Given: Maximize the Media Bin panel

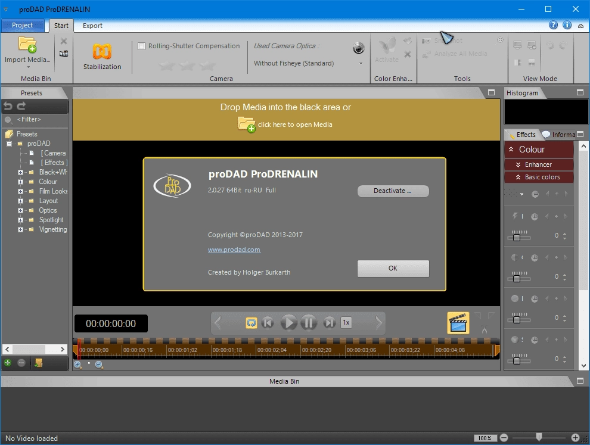Looking at the screenshot, I should pyautogui.click(x=580, y=381).
